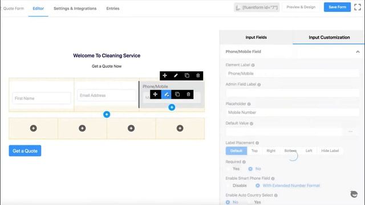Screen dimensions: 365x205
Task: Click the info icon next to Admin Field Label
Action: [x=259, y=85]
